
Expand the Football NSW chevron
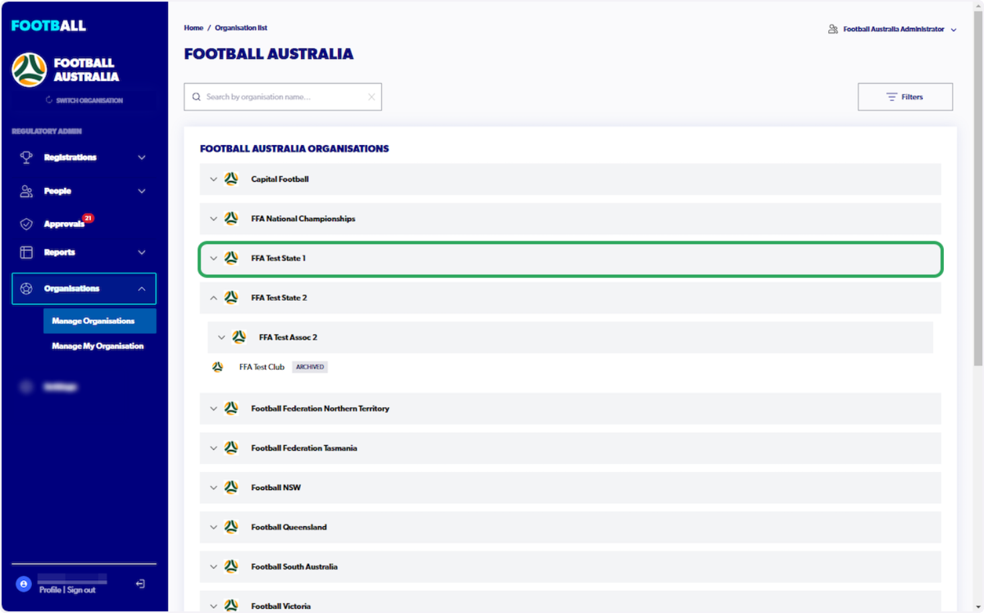pos(213,487)
